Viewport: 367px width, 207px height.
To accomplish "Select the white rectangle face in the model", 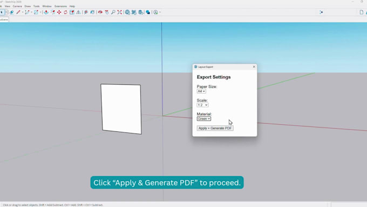I will click(x=121, y=109).
